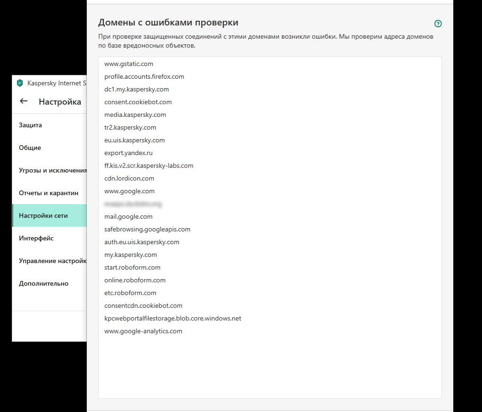Select media.kaspersky.com row
Image resolution: width=482 pixels, height=412 pixels.
click(270, 115)
